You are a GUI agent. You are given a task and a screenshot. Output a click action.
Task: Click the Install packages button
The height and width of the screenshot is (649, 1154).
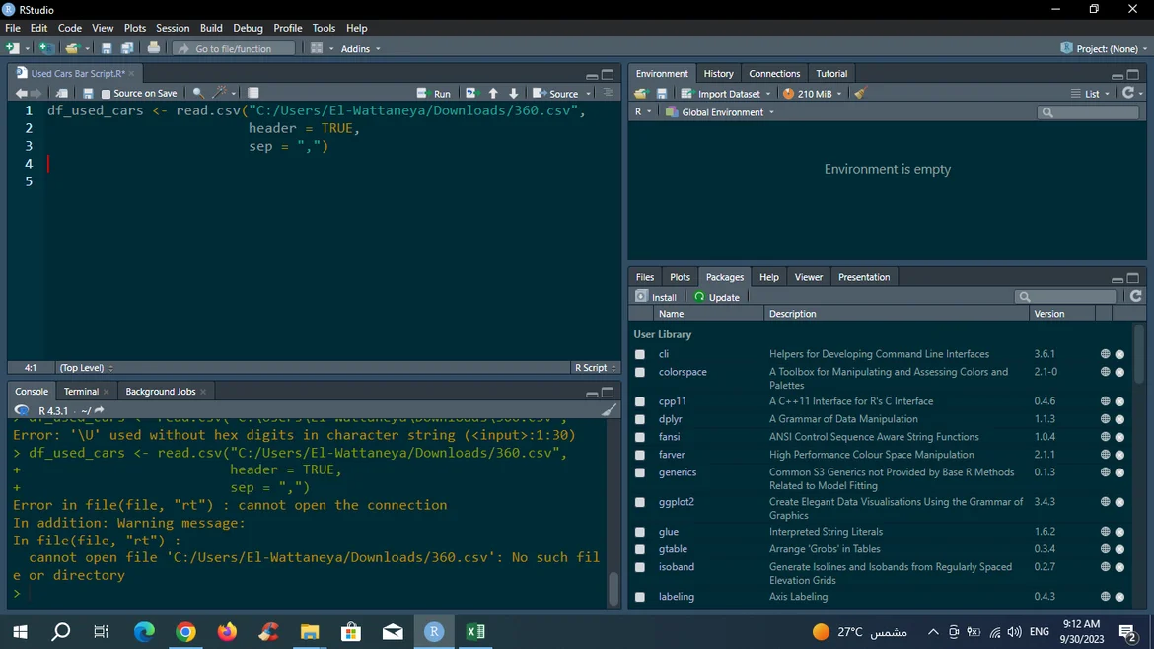point(657,297)
